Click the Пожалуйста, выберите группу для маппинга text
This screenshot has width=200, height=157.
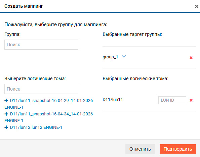point(56,24)
